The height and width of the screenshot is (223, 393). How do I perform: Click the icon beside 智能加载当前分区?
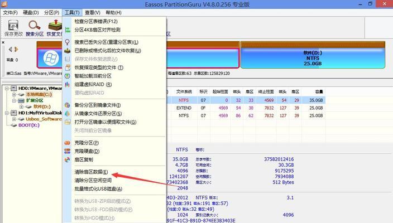click(x=68, y=76)
